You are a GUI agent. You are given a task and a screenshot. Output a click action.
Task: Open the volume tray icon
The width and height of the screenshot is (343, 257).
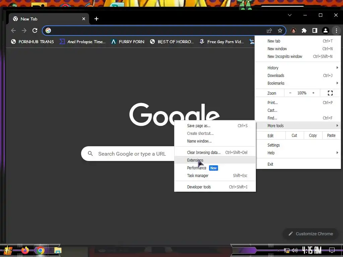[295, 250]
